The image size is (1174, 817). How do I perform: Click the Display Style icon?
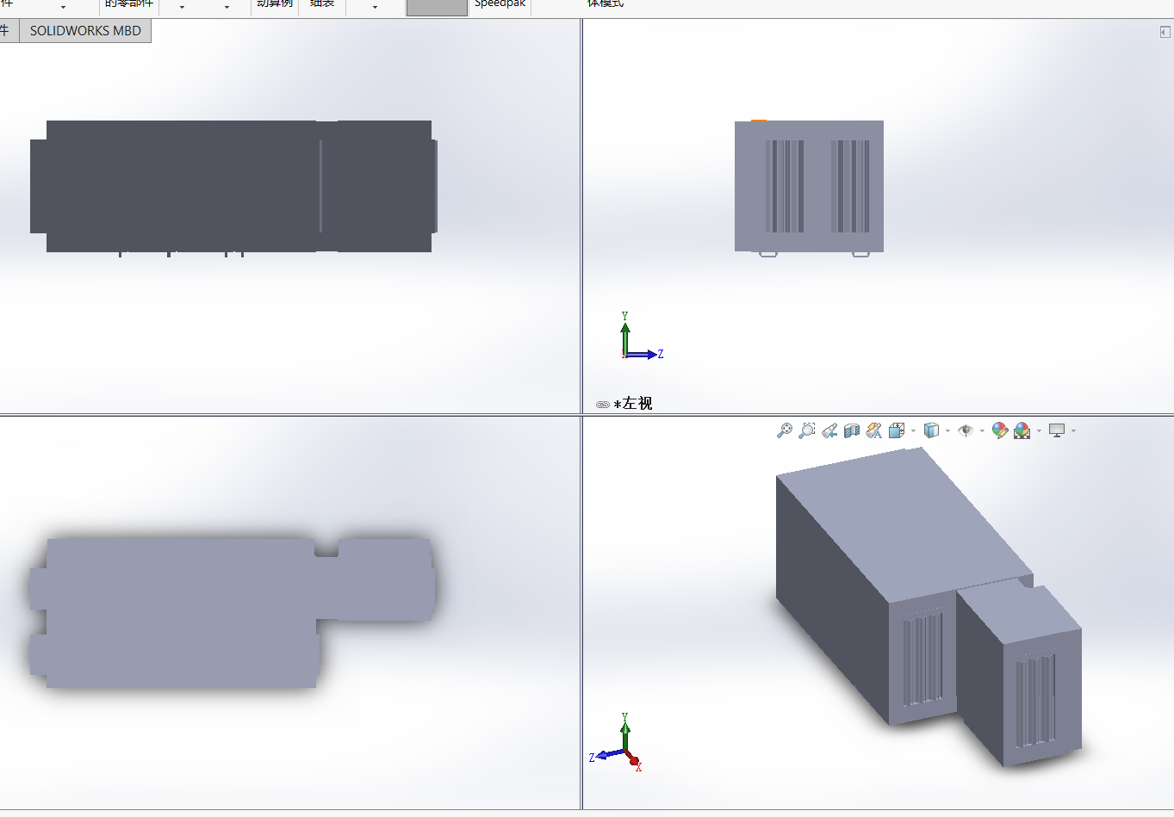click(x=931, y=430)
